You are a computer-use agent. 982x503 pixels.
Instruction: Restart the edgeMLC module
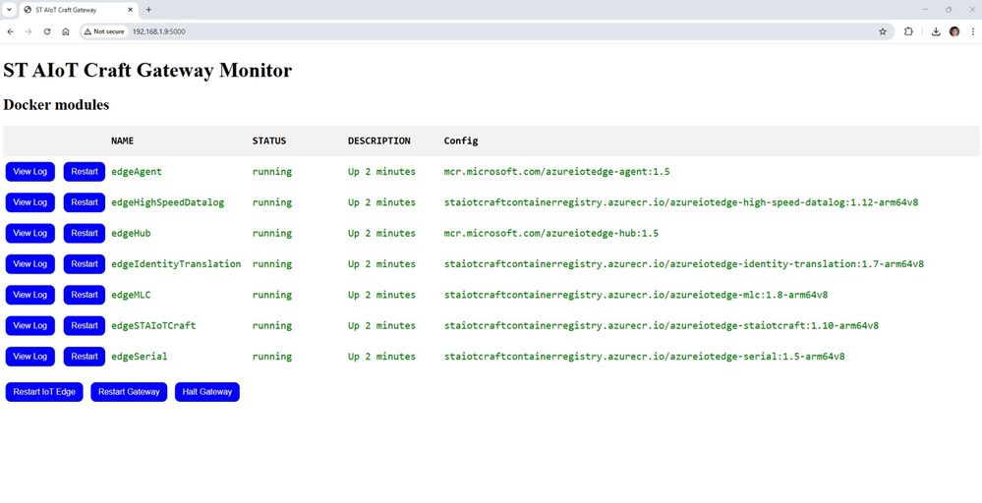coord(84,294)
